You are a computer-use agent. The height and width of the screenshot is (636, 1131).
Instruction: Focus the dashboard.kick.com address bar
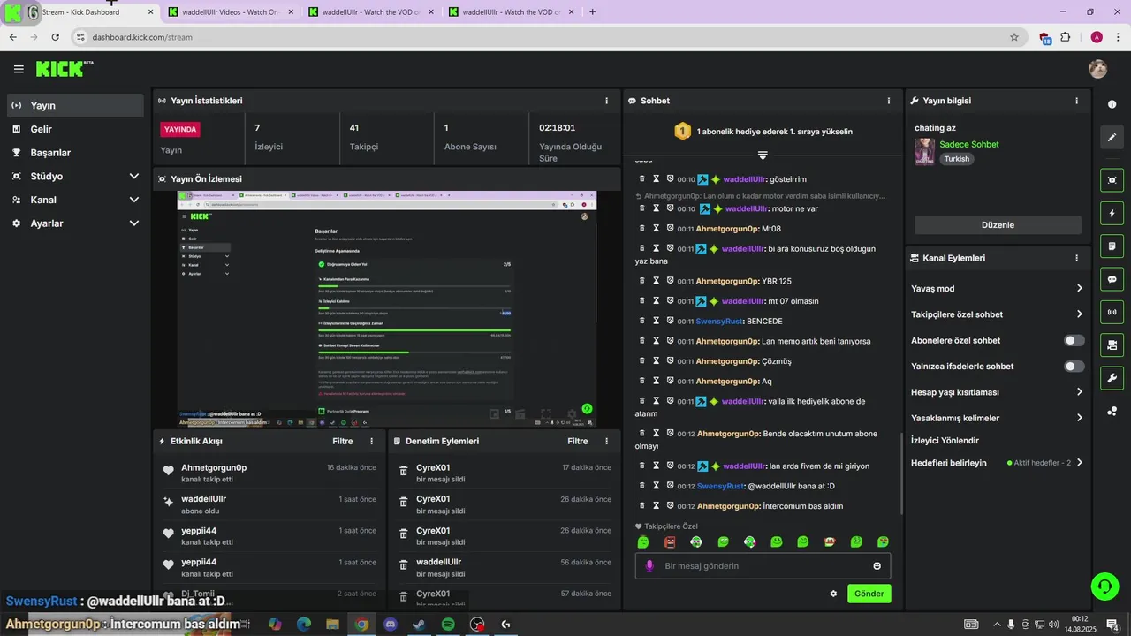(x=548, y=37)
